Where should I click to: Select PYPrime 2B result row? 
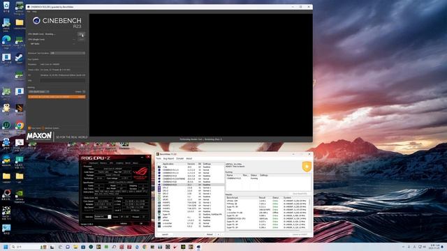268,204
